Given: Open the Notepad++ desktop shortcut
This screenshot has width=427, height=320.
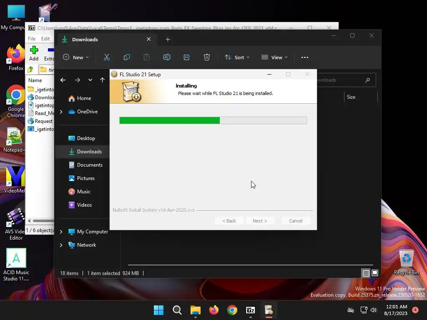Looking at the screenshot, I should point(15,140).
